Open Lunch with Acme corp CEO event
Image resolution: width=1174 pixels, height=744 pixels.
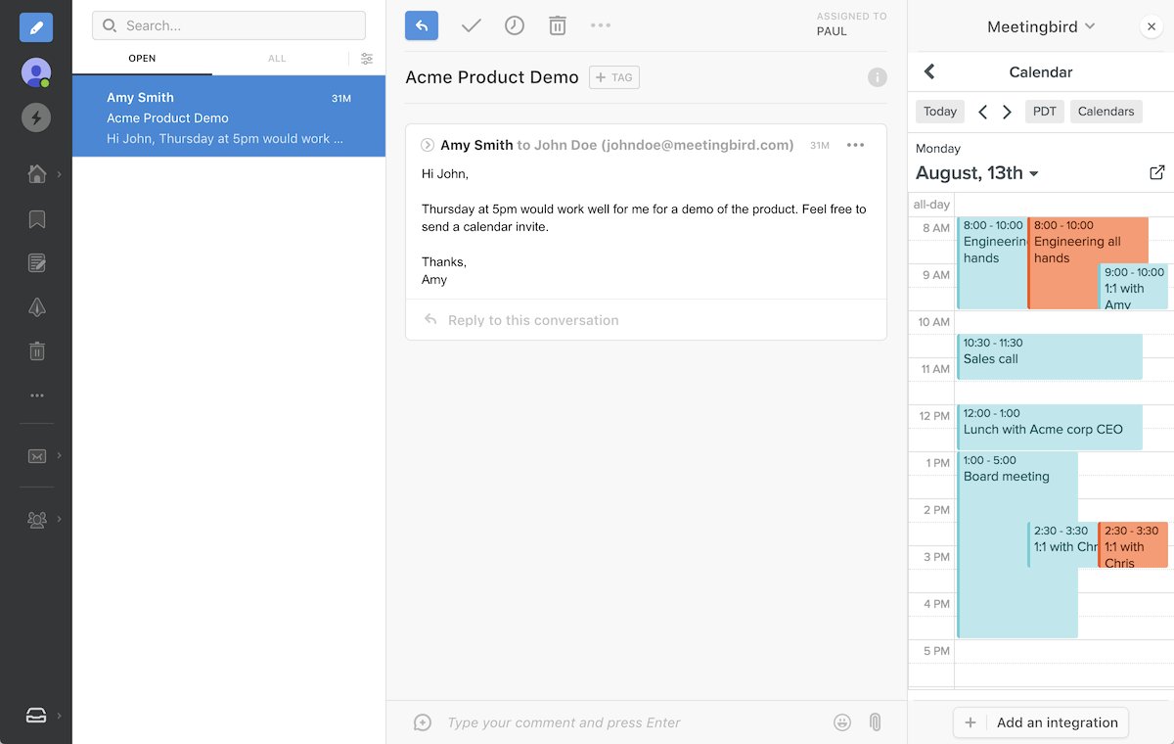1050,427
